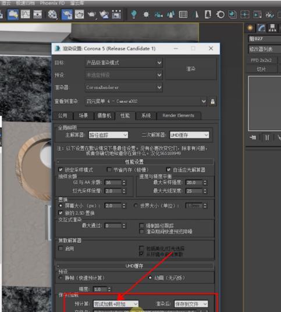
Task: Switch to the 公用 tab
Action: [63, 116]
